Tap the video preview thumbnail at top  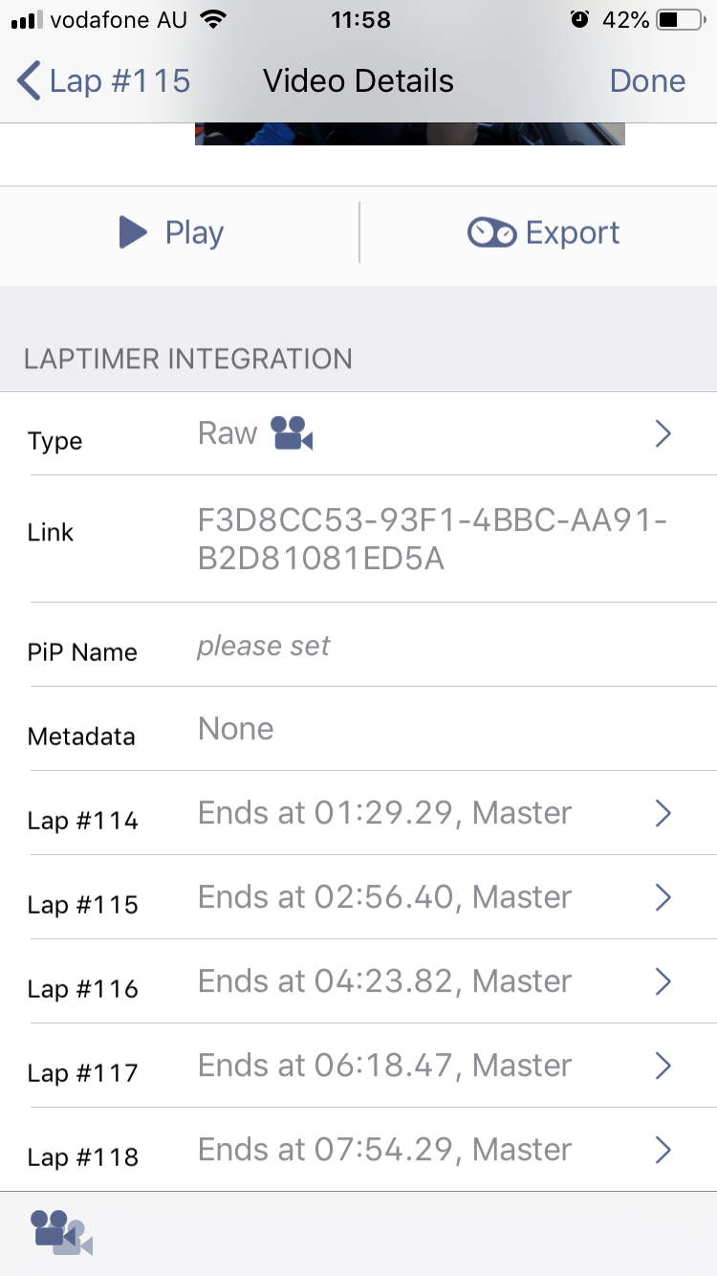(x=409, y=134)
